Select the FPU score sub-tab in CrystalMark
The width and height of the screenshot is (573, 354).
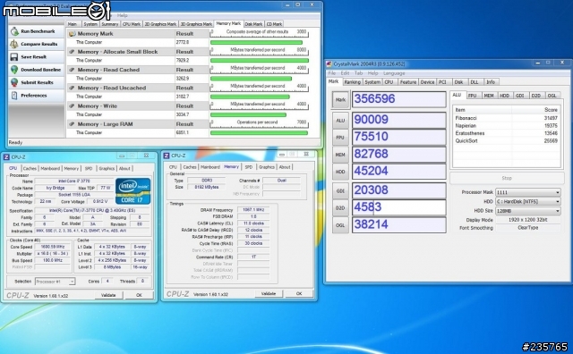pos(473,96)
